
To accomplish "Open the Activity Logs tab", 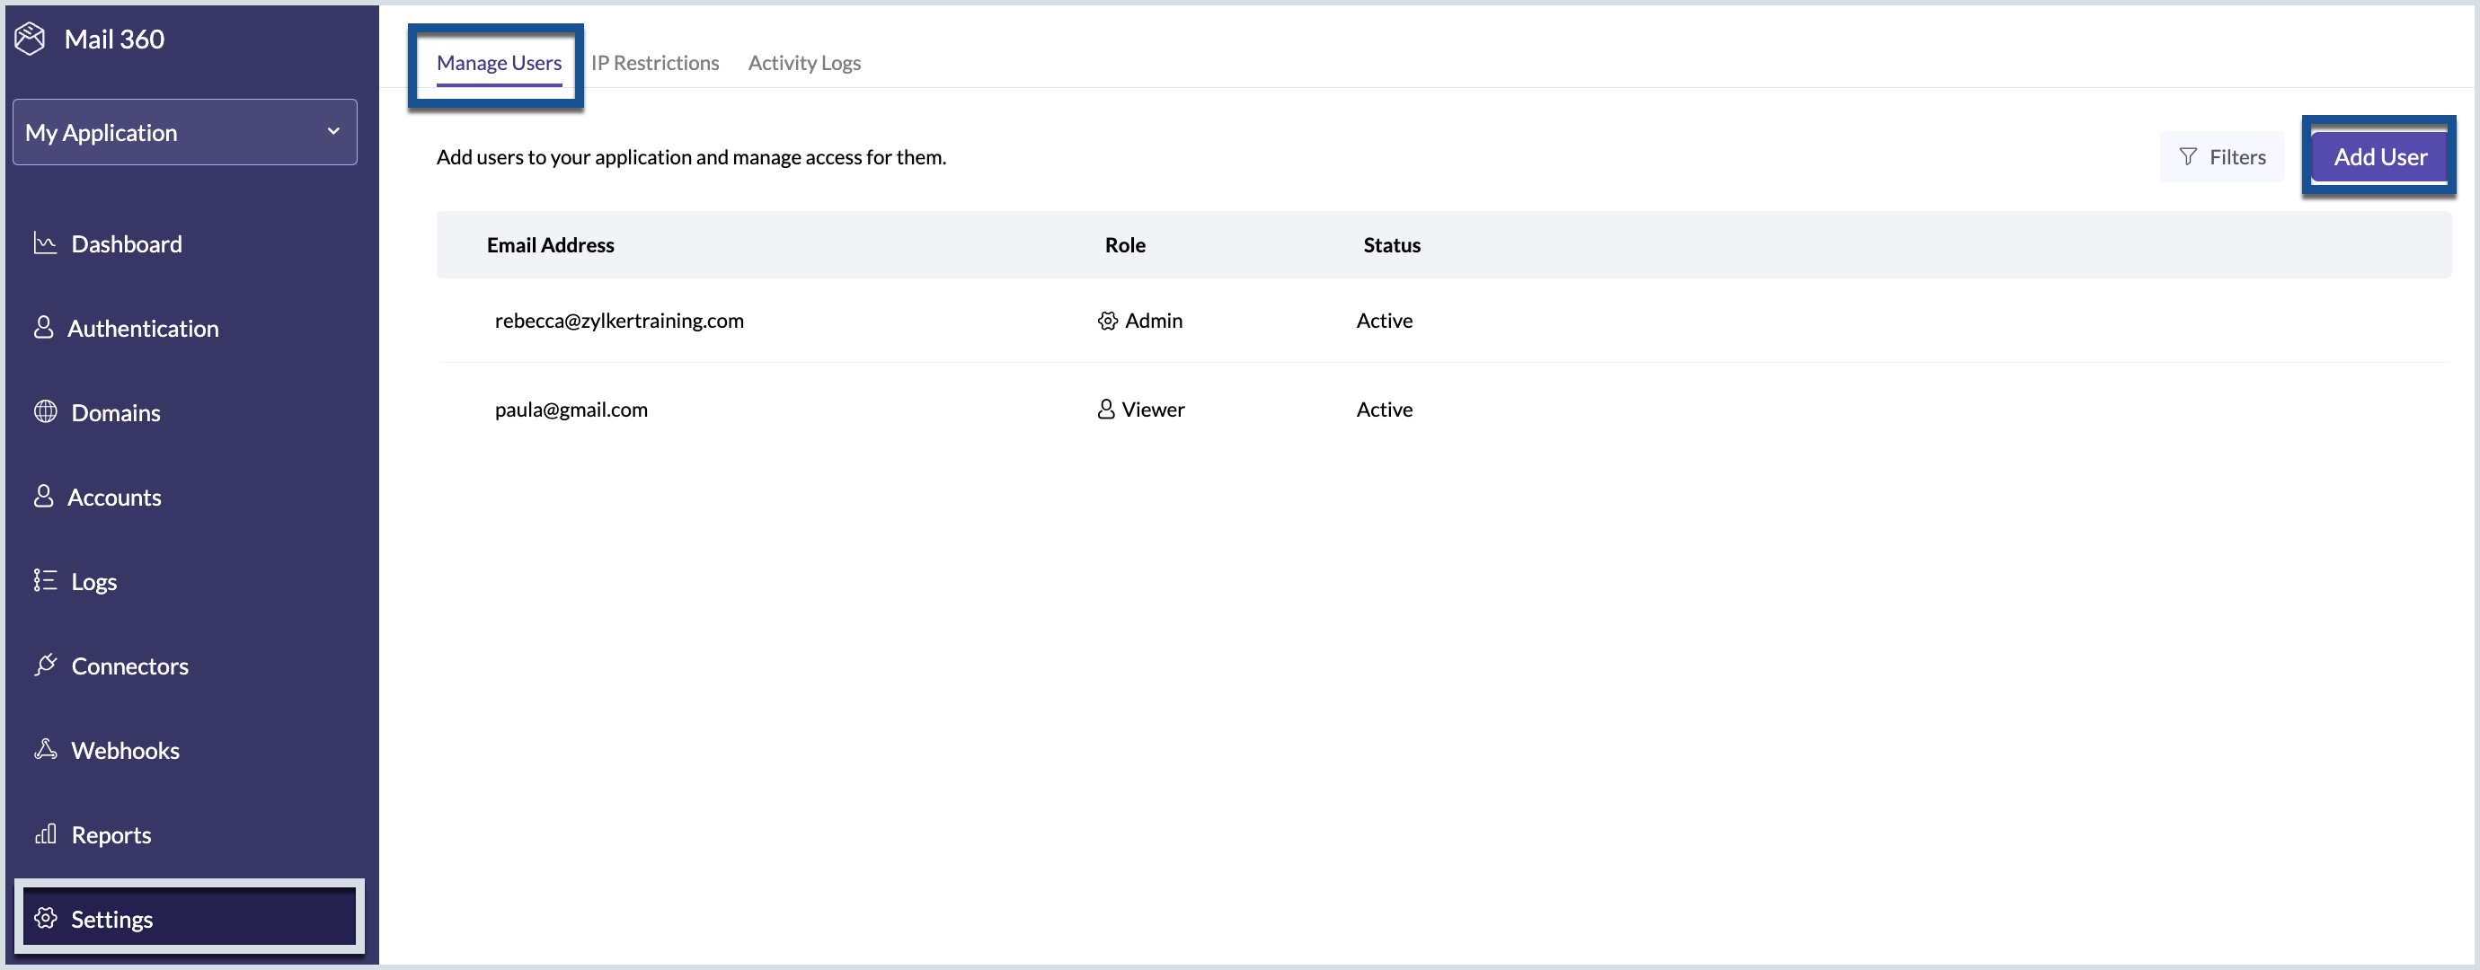I will (804, 64).
